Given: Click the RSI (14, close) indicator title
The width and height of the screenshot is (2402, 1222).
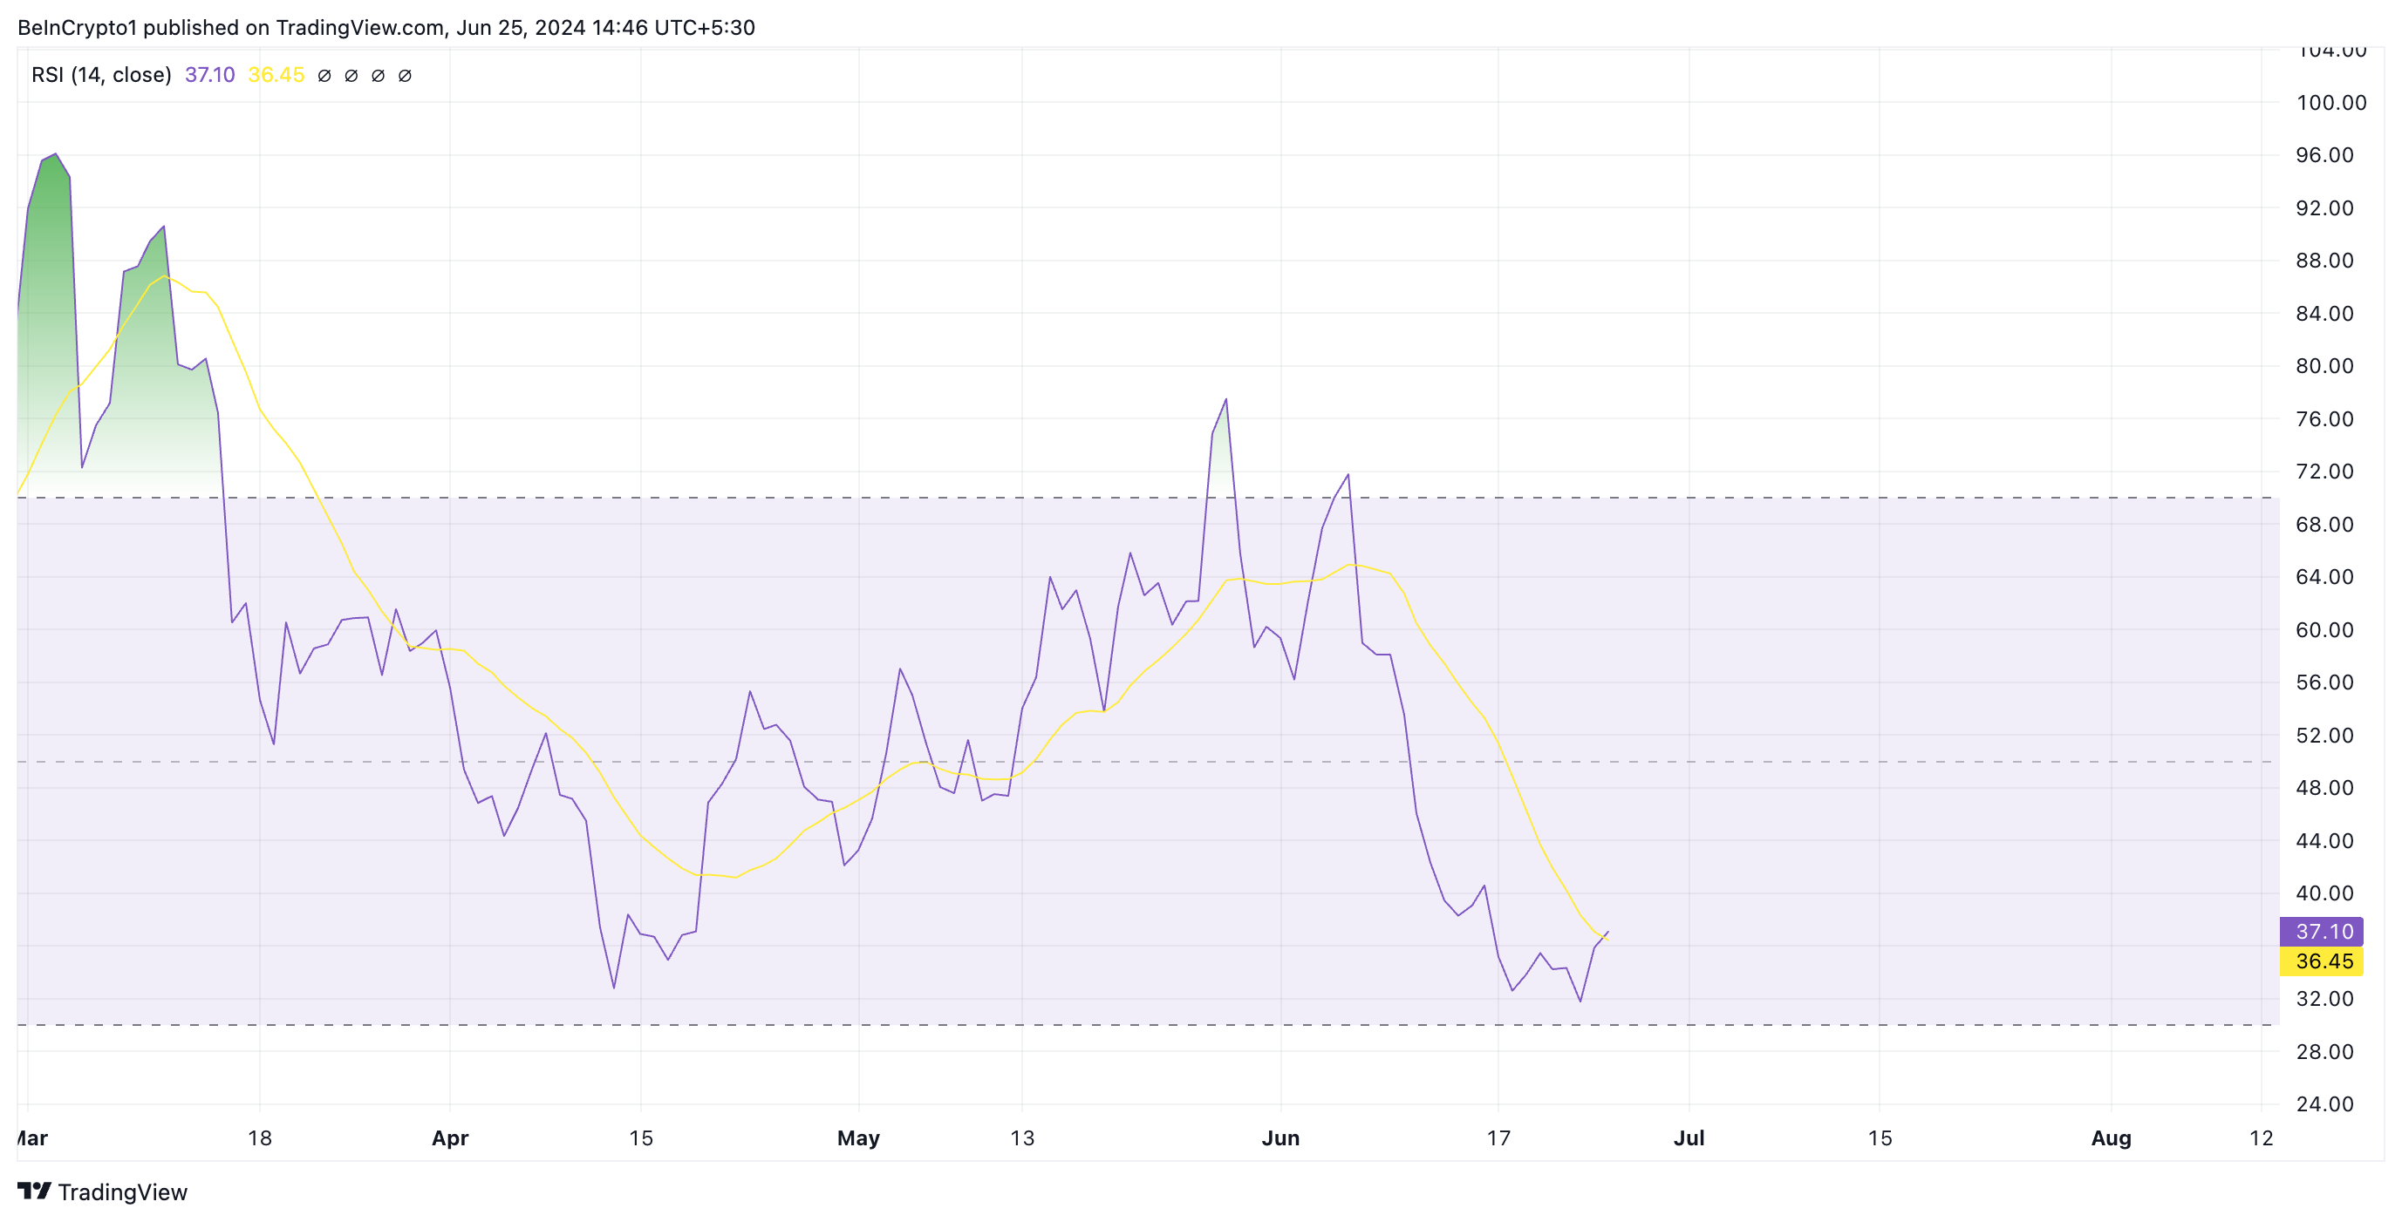Looking at the screenshot, I should [100, 75].
